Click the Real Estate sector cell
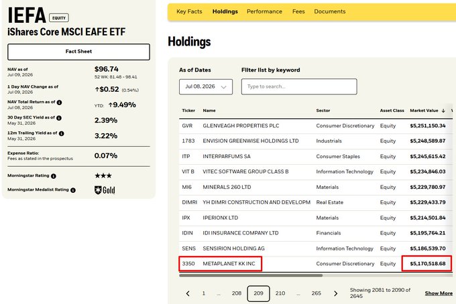The image size is (456, 304). click(329, 202)
